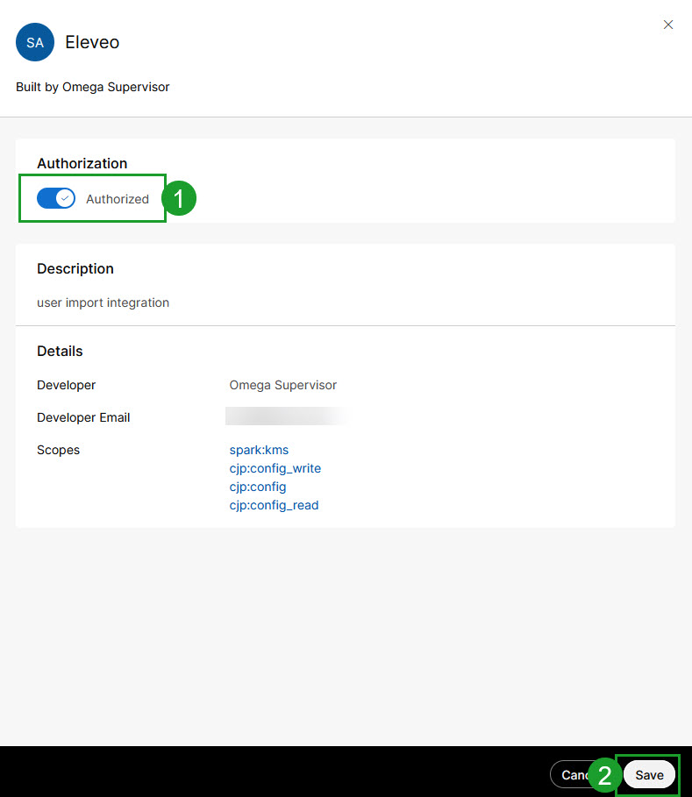Click the Scopes field label
Viewport: 692px width, 797px height.
(58, 450)
